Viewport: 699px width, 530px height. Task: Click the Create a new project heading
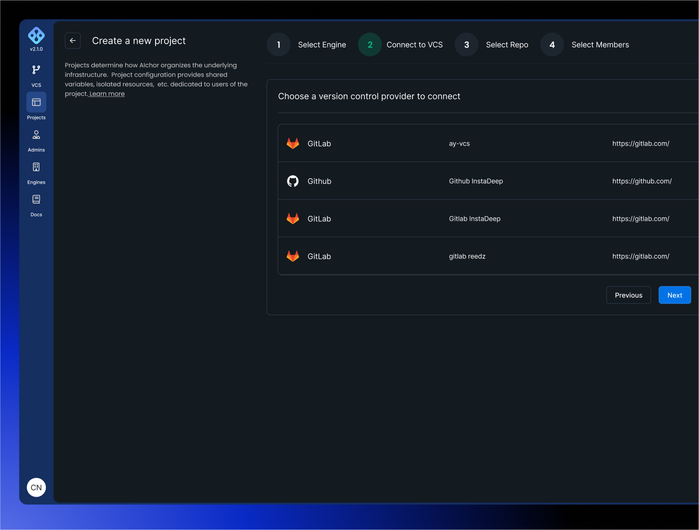[x=139, y=41]
